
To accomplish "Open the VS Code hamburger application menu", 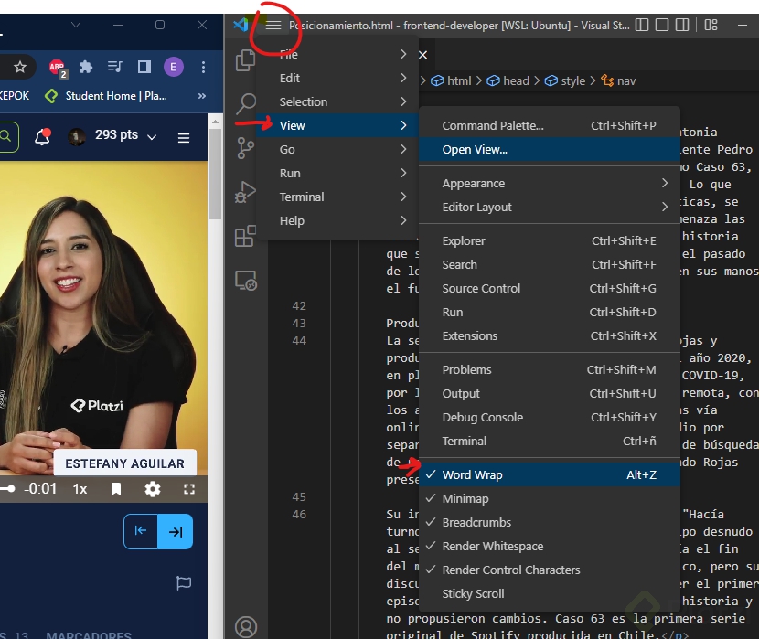I will 273,26.
